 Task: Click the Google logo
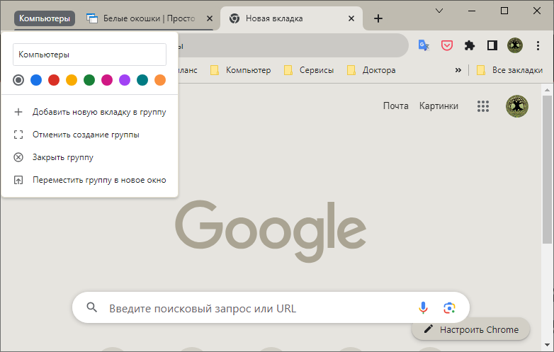pyautogui.click(x=271, y=230)
